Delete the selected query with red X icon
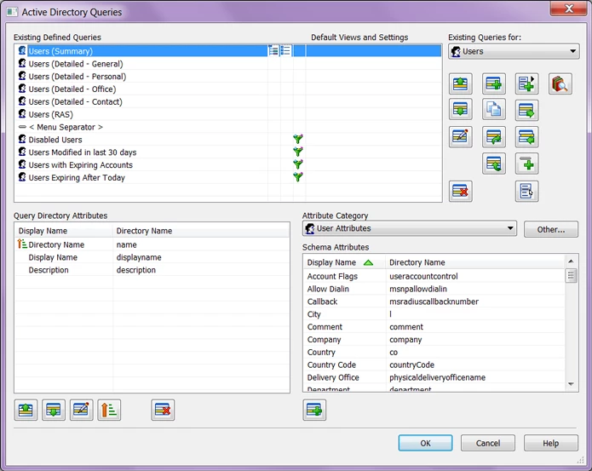Image resolution: width=592 pixels, height=471 pixels. 461,191
